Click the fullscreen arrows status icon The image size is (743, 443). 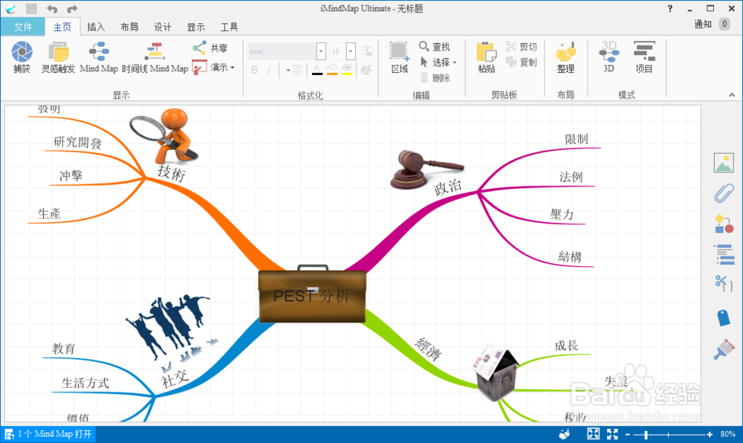click(612, 433)
